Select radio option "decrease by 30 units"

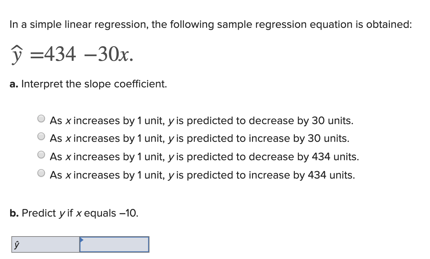tap(41, 118)
